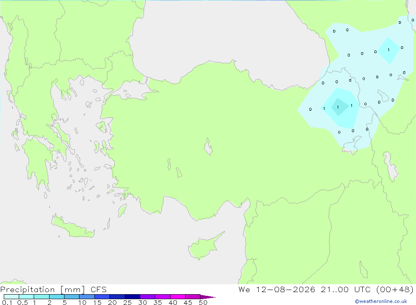Click the weekday label 'We'
This screenshot has height=305, width=416.
point(244,289)
